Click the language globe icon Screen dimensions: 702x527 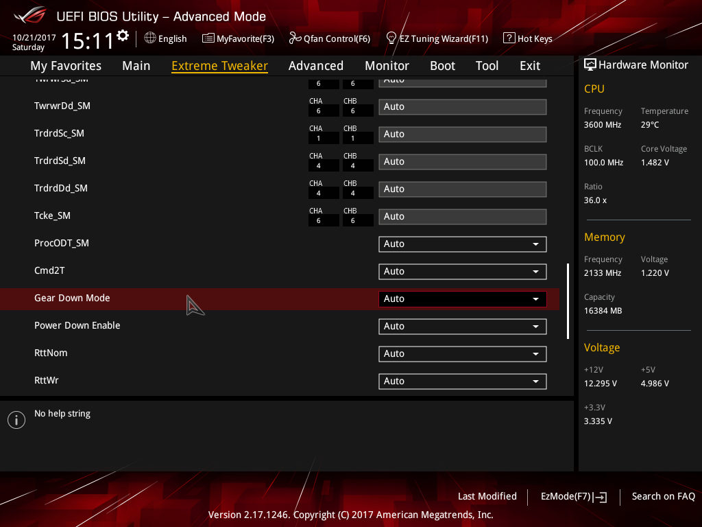point(150,38)
